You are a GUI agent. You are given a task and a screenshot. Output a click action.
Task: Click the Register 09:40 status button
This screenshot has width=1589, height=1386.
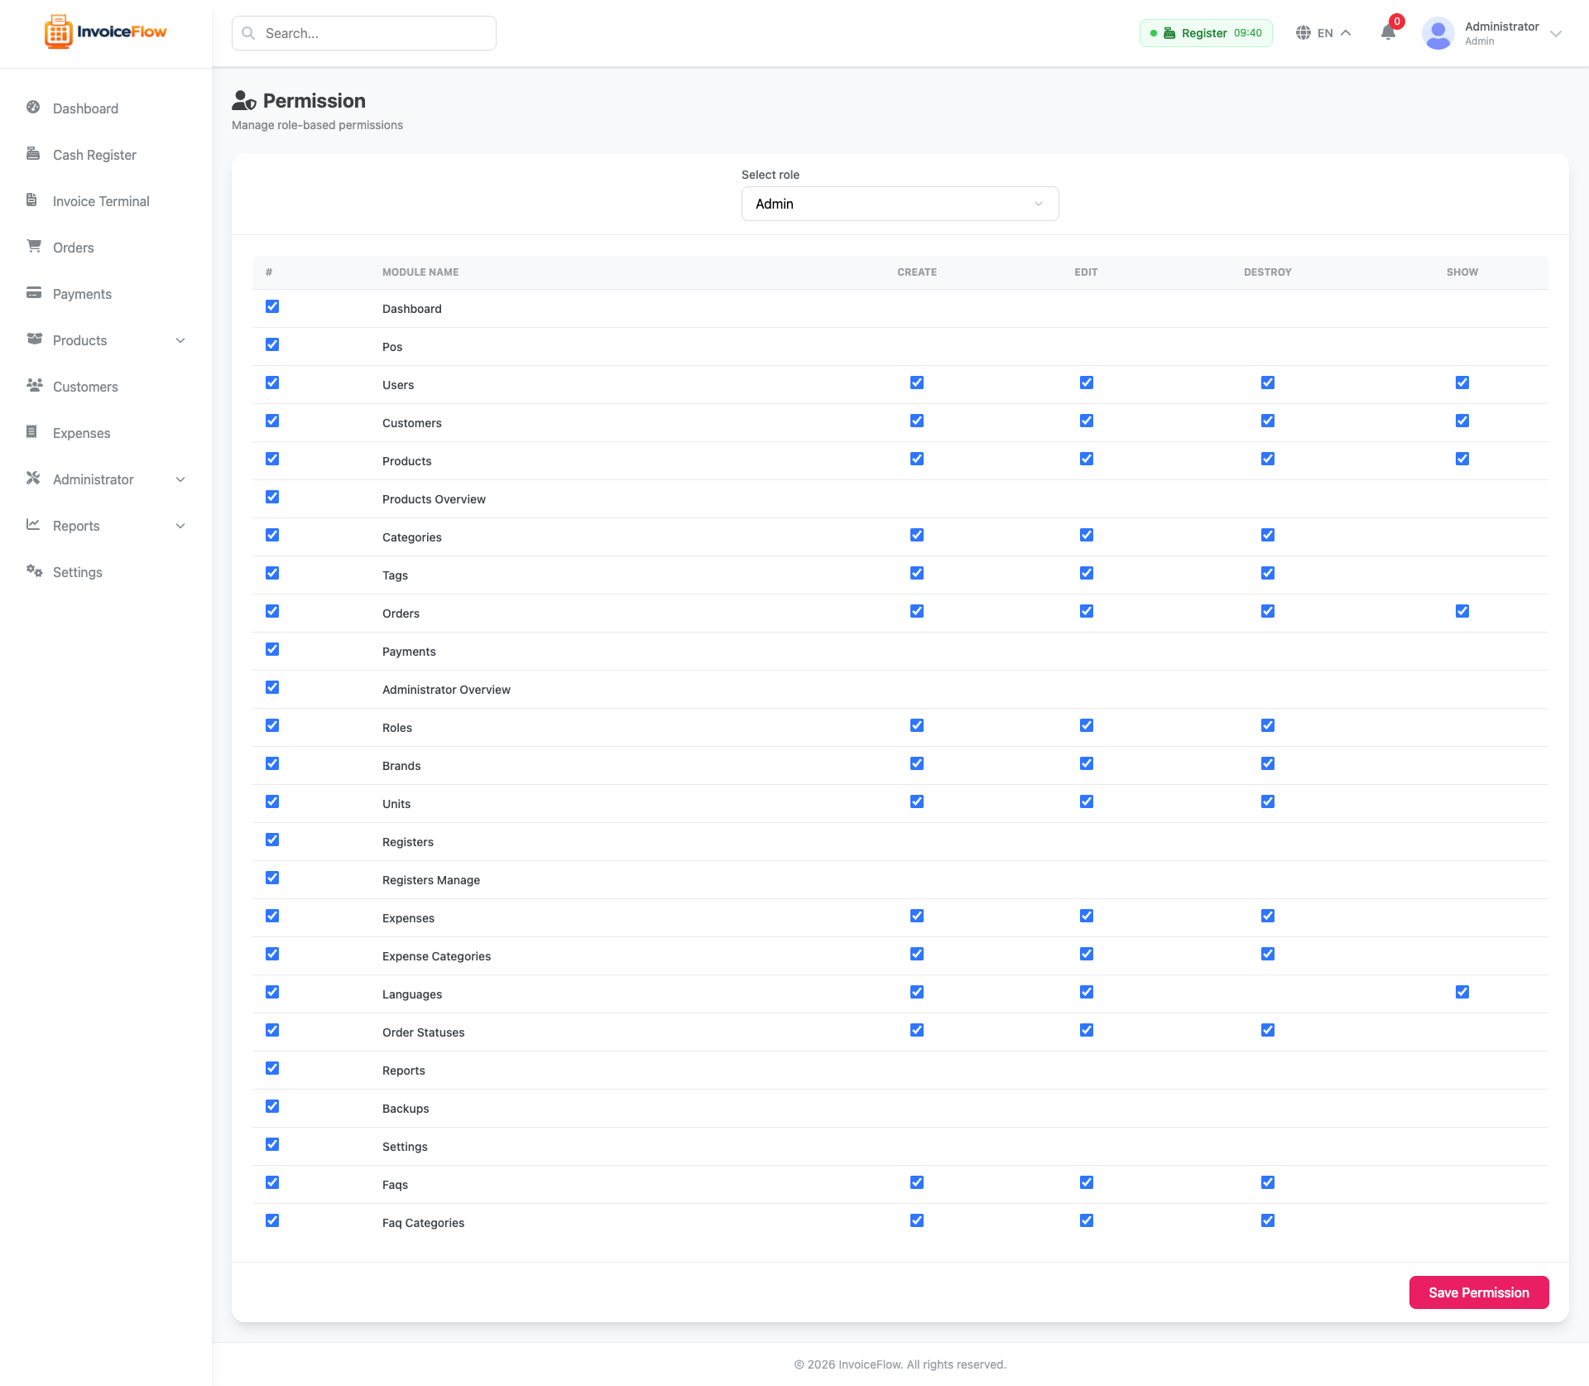pyautogui.click(x=1206, y=33)
